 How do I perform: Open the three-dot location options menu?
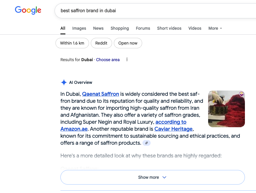127,60
